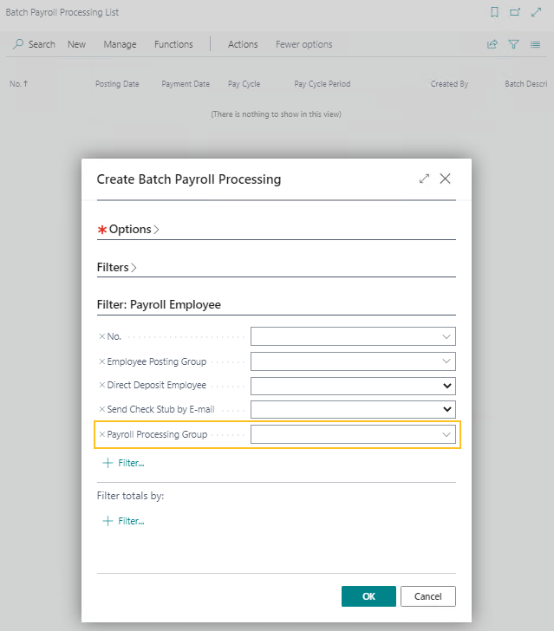Click the share icon in toolbar
Viewport: 554px width, 631px height.
pyautogui.click(x=492, y=44)
